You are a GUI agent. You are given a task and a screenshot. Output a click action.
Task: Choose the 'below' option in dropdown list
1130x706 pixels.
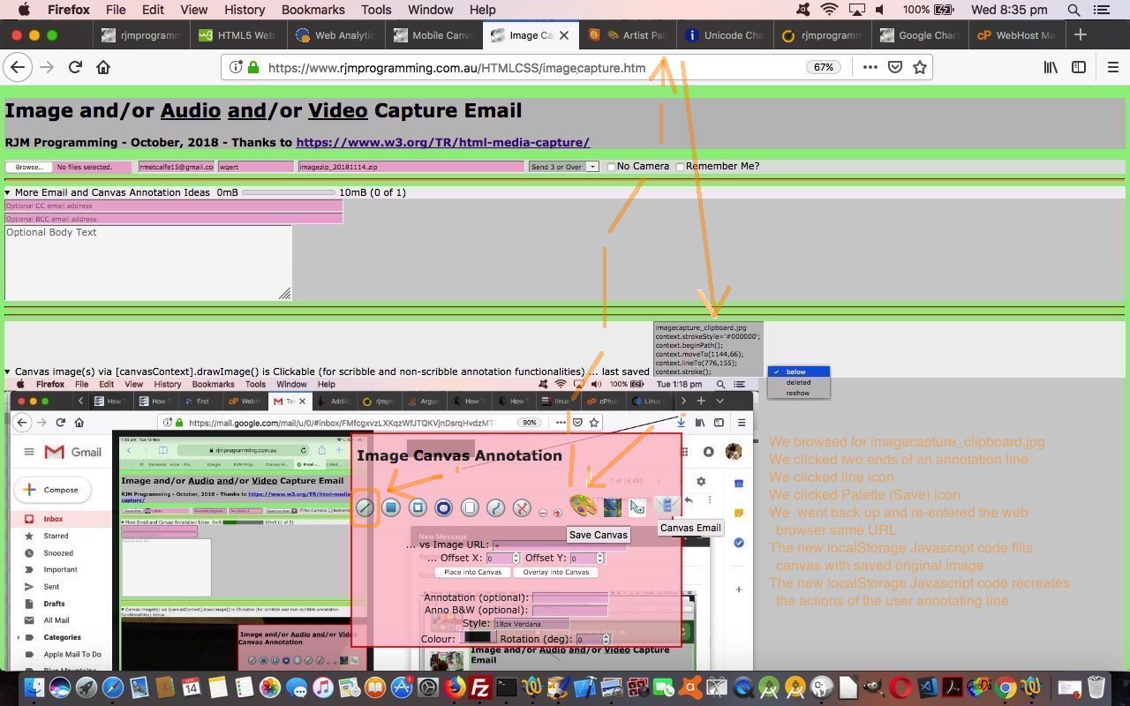coord(798,372)
